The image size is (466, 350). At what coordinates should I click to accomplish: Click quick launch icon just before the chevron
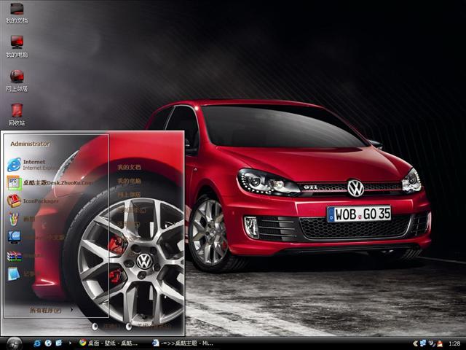[x=58, y=343]
